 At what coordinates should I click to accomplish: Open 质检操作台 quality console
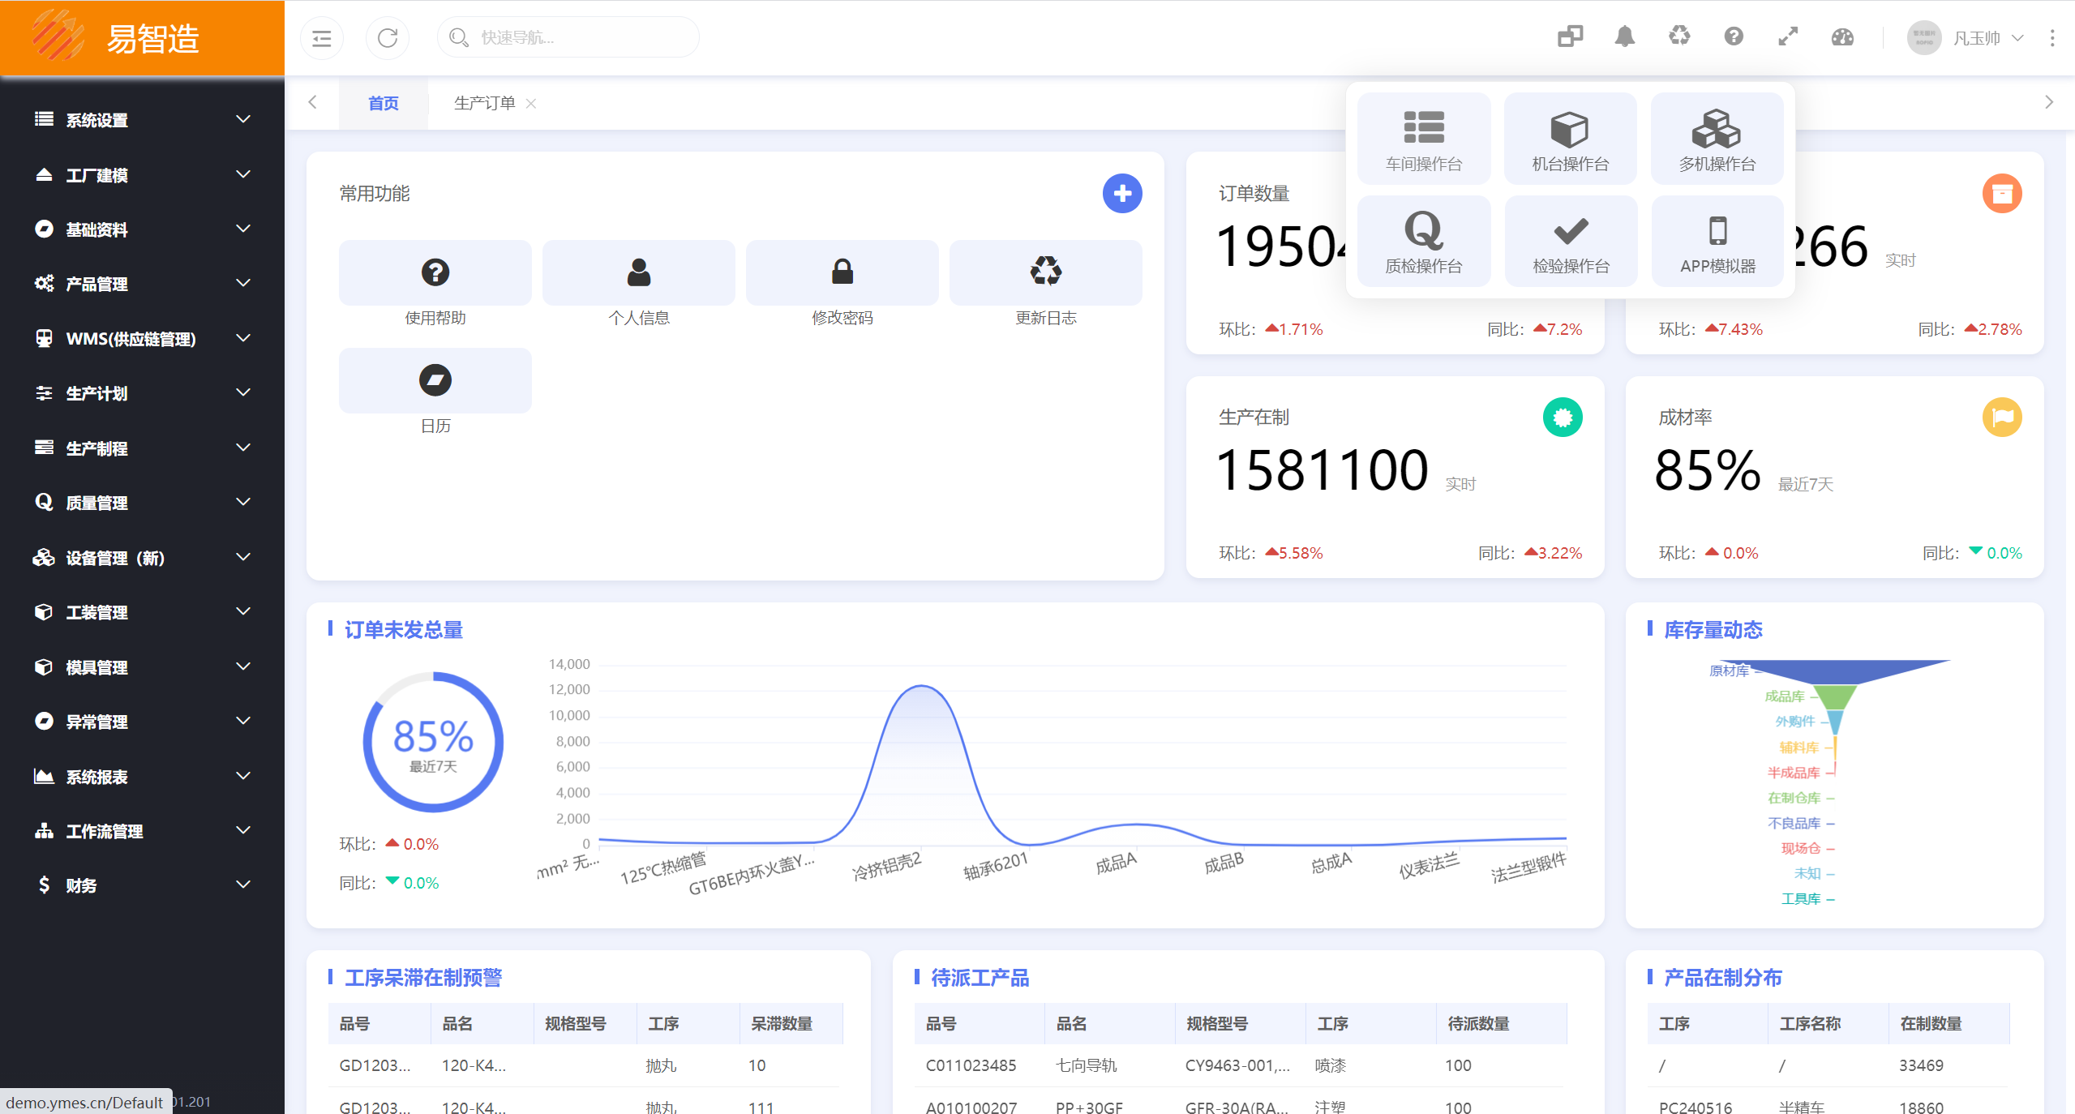click(1424, 242)
